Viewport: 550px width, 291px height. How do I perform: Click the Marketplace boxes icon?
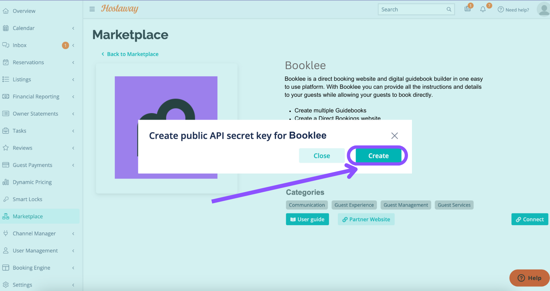5,216
